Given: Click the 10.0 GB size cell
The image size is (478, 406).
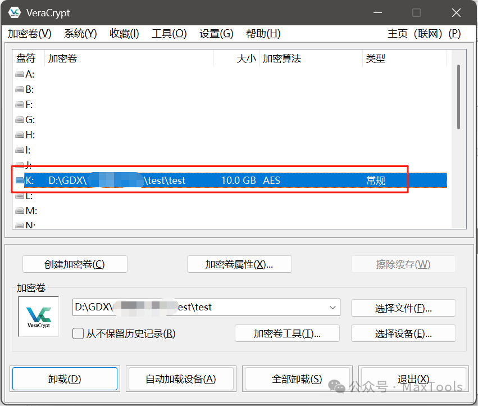Looking at the screenshot, I should coord(238,181).
